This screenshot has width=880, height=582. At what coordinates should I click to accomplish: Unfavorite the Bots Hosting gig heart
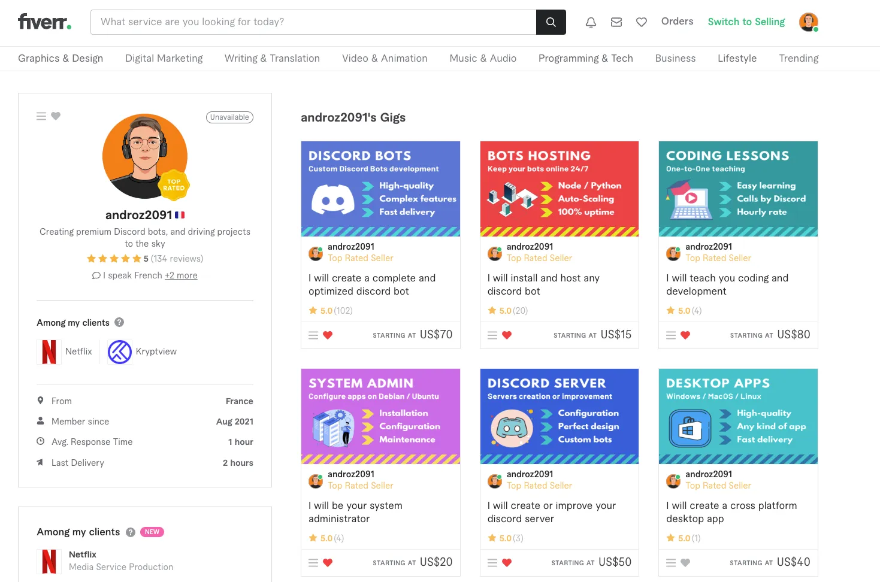pyautogui.click(x=507, y=335)
